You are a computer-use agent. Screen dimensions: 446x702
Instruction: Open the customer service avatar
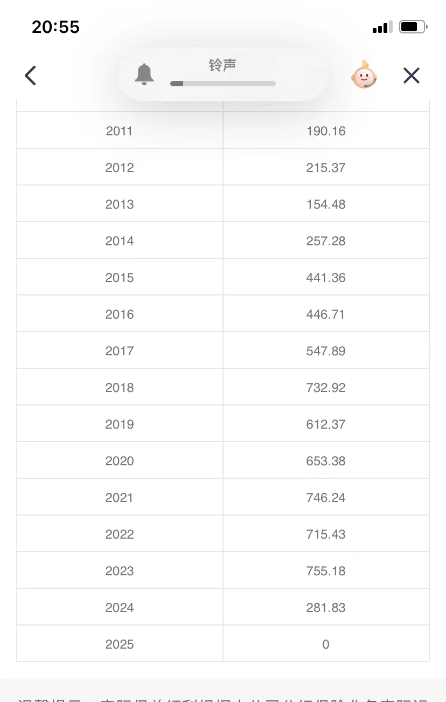point(364,75)
